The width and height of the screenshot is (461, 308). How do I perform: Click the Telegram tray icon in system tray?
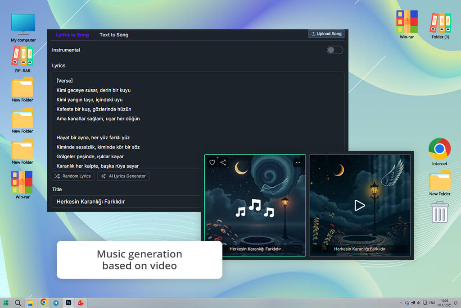pos(413,303)
